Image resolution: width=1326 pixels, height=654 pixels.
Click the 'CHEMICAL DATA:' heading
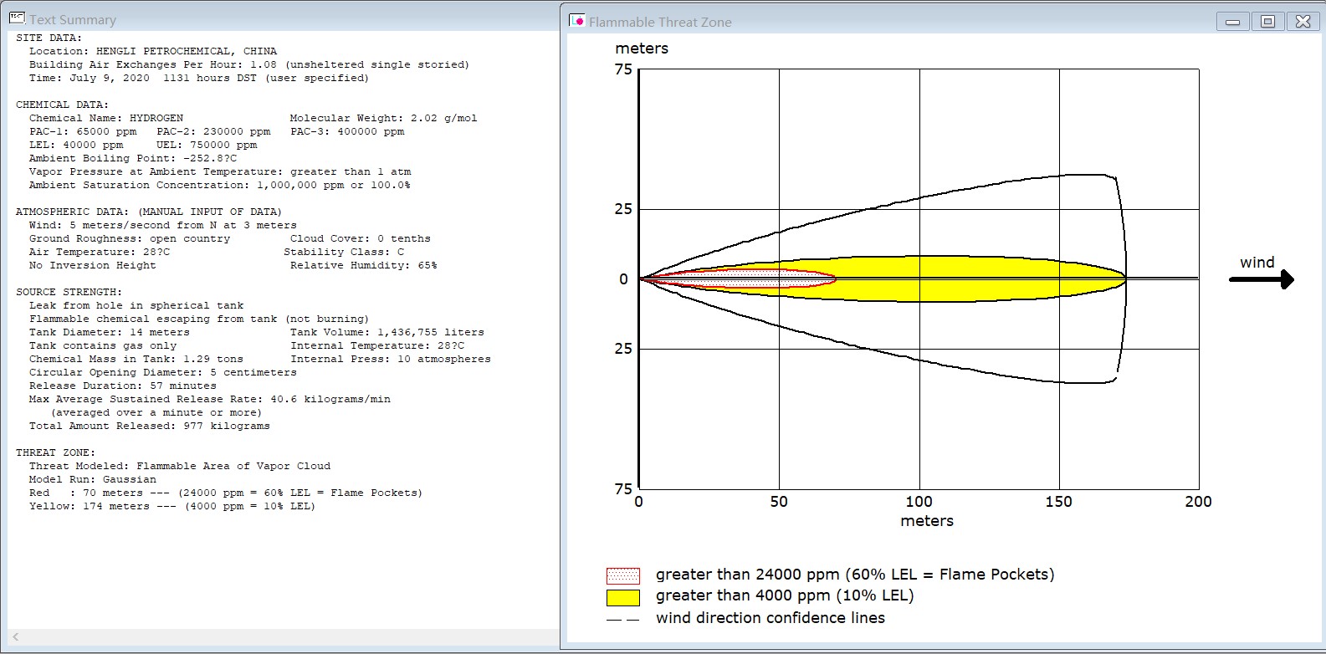pyautogui.click(x=63, y=105)
